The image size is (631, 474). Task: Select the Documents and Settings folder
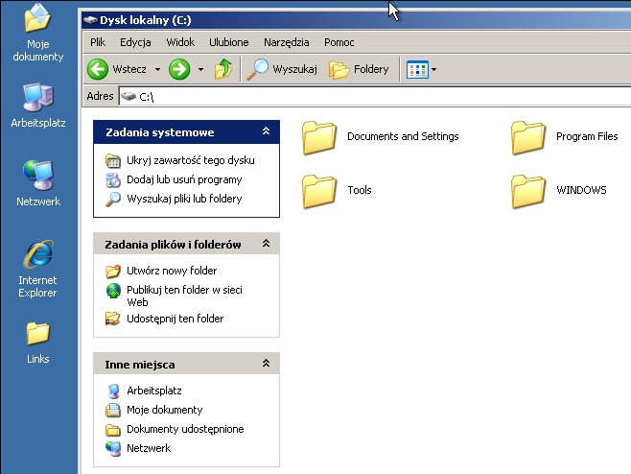pyautogui.click(x=319, y=137)
